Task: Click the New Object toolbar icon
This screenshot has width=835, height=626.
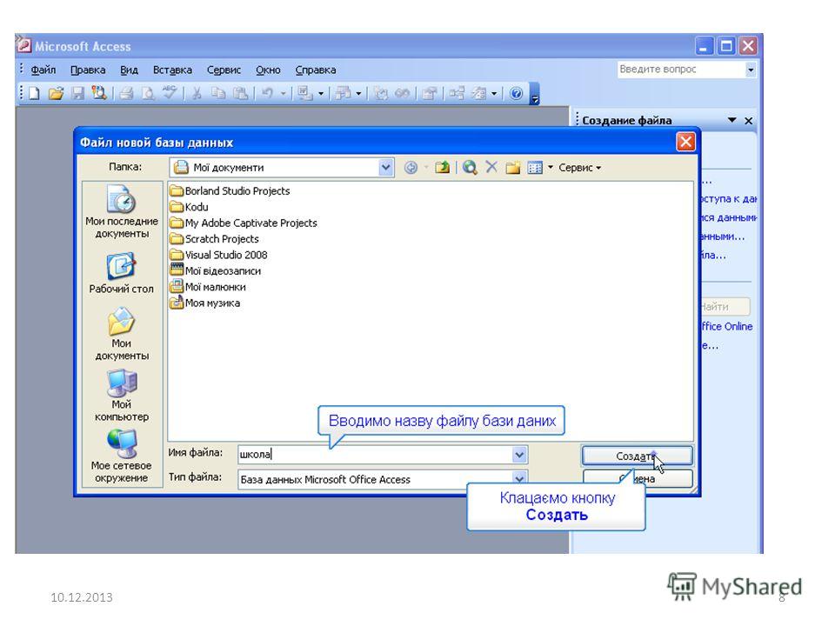Action: (x=478, y=94)
